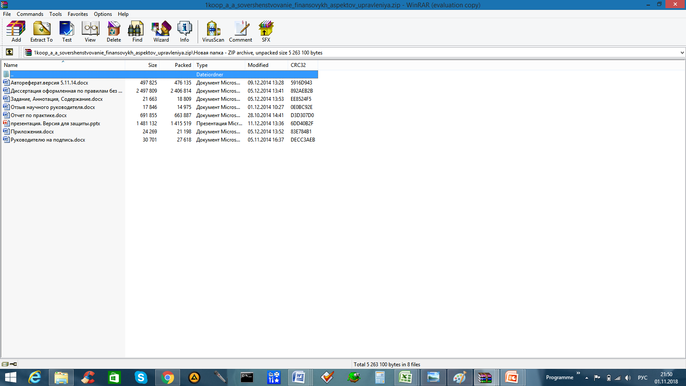Click the Delete files icon
686x386 pixels.
[114, 32]
